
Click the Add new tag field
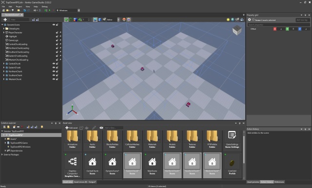302,20
